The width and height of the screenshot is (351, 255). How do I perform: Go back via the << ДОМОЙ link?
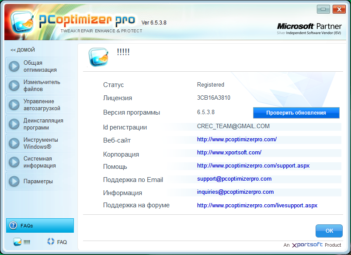click(23, 50)
